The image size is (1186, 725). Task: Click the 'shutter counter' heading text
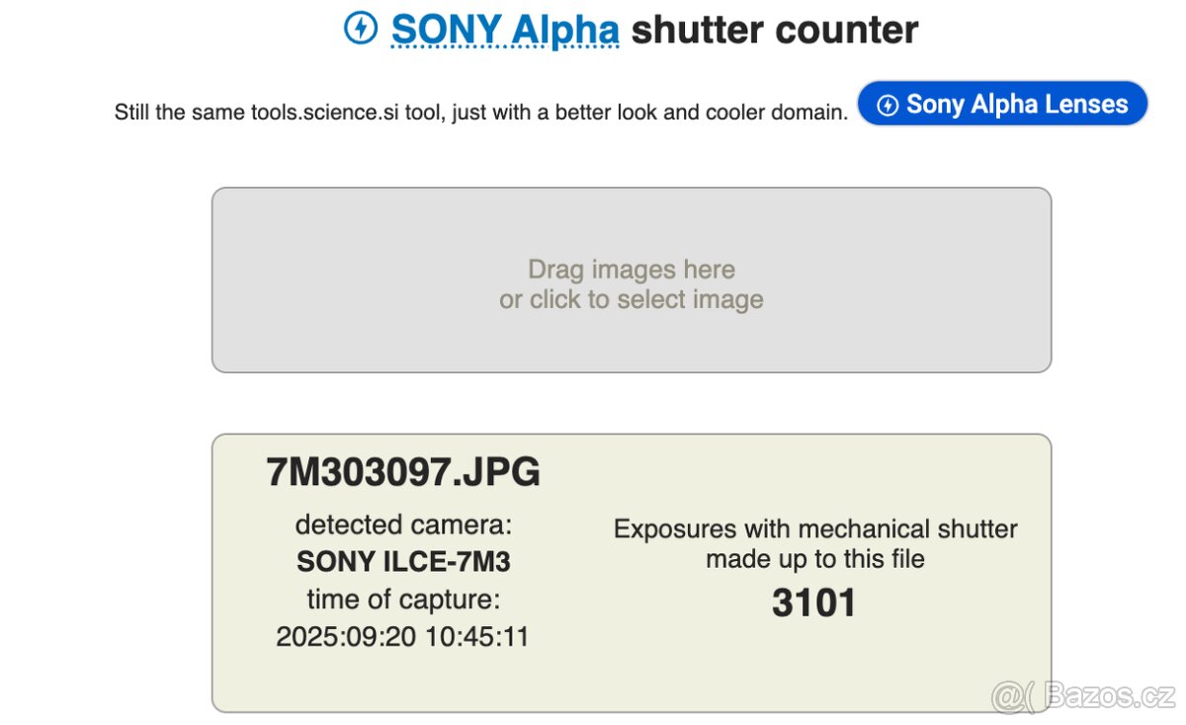click(x=777, y=30)
